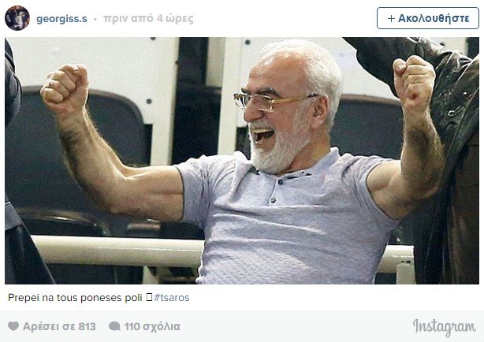484x342 pixels.
Task: Open the '110 σχόλια' comments link
Action: (x=152, y=326)
